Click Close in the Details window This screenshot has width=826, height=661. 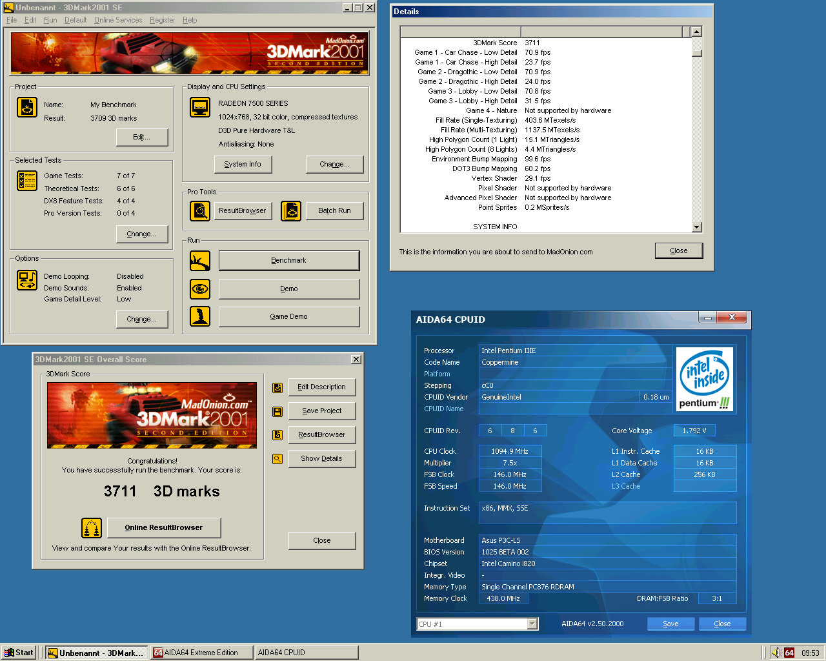click(679, 250)
